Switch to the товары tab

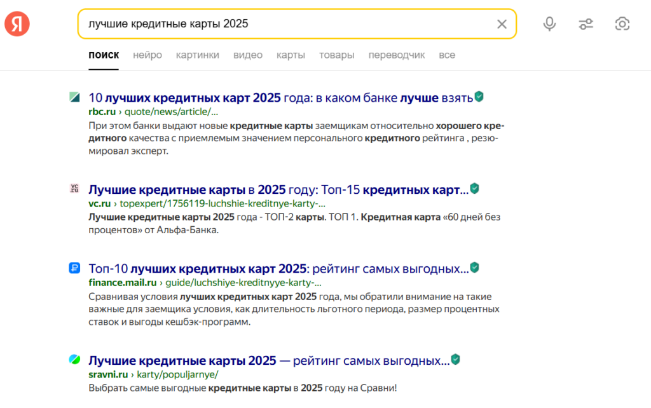(337, 55)
